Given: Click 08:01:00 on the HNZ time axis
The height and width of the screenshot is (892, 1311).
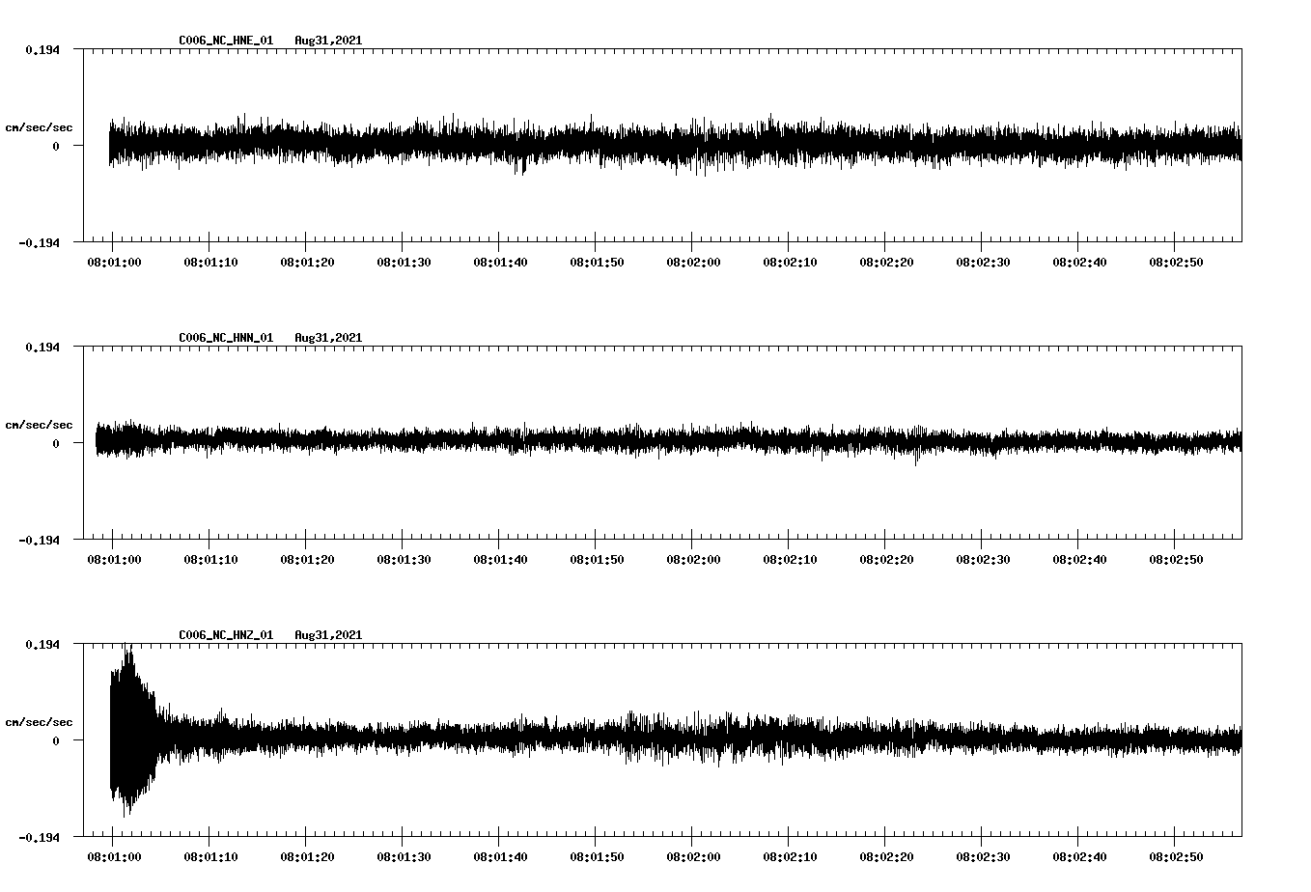Looking at the screenshot, I should (x=114, y=857).
